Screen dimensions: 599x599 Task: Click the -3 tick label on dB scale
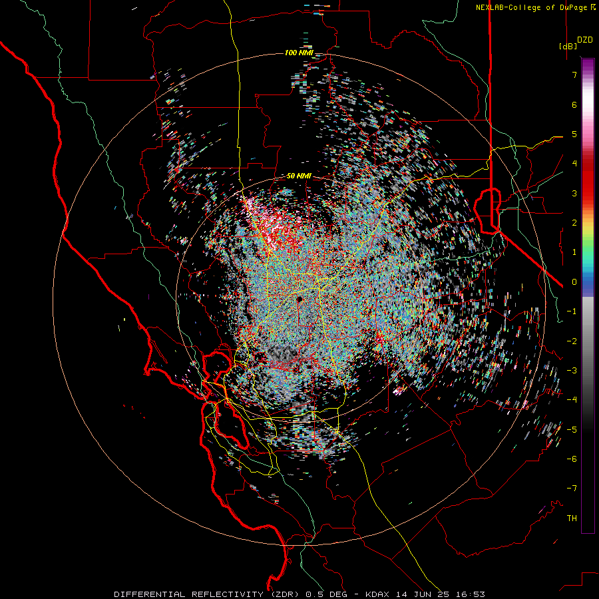(x=572, y=371)
